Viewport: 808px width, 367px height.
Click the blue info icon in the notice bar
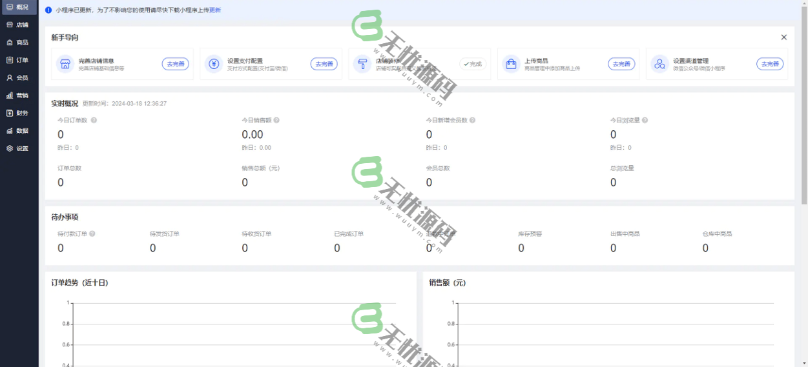[x=48, y=10]
